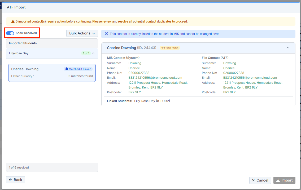Click the MIS Contact surname Downing
The image size is (301, 190).
(135, 63)
